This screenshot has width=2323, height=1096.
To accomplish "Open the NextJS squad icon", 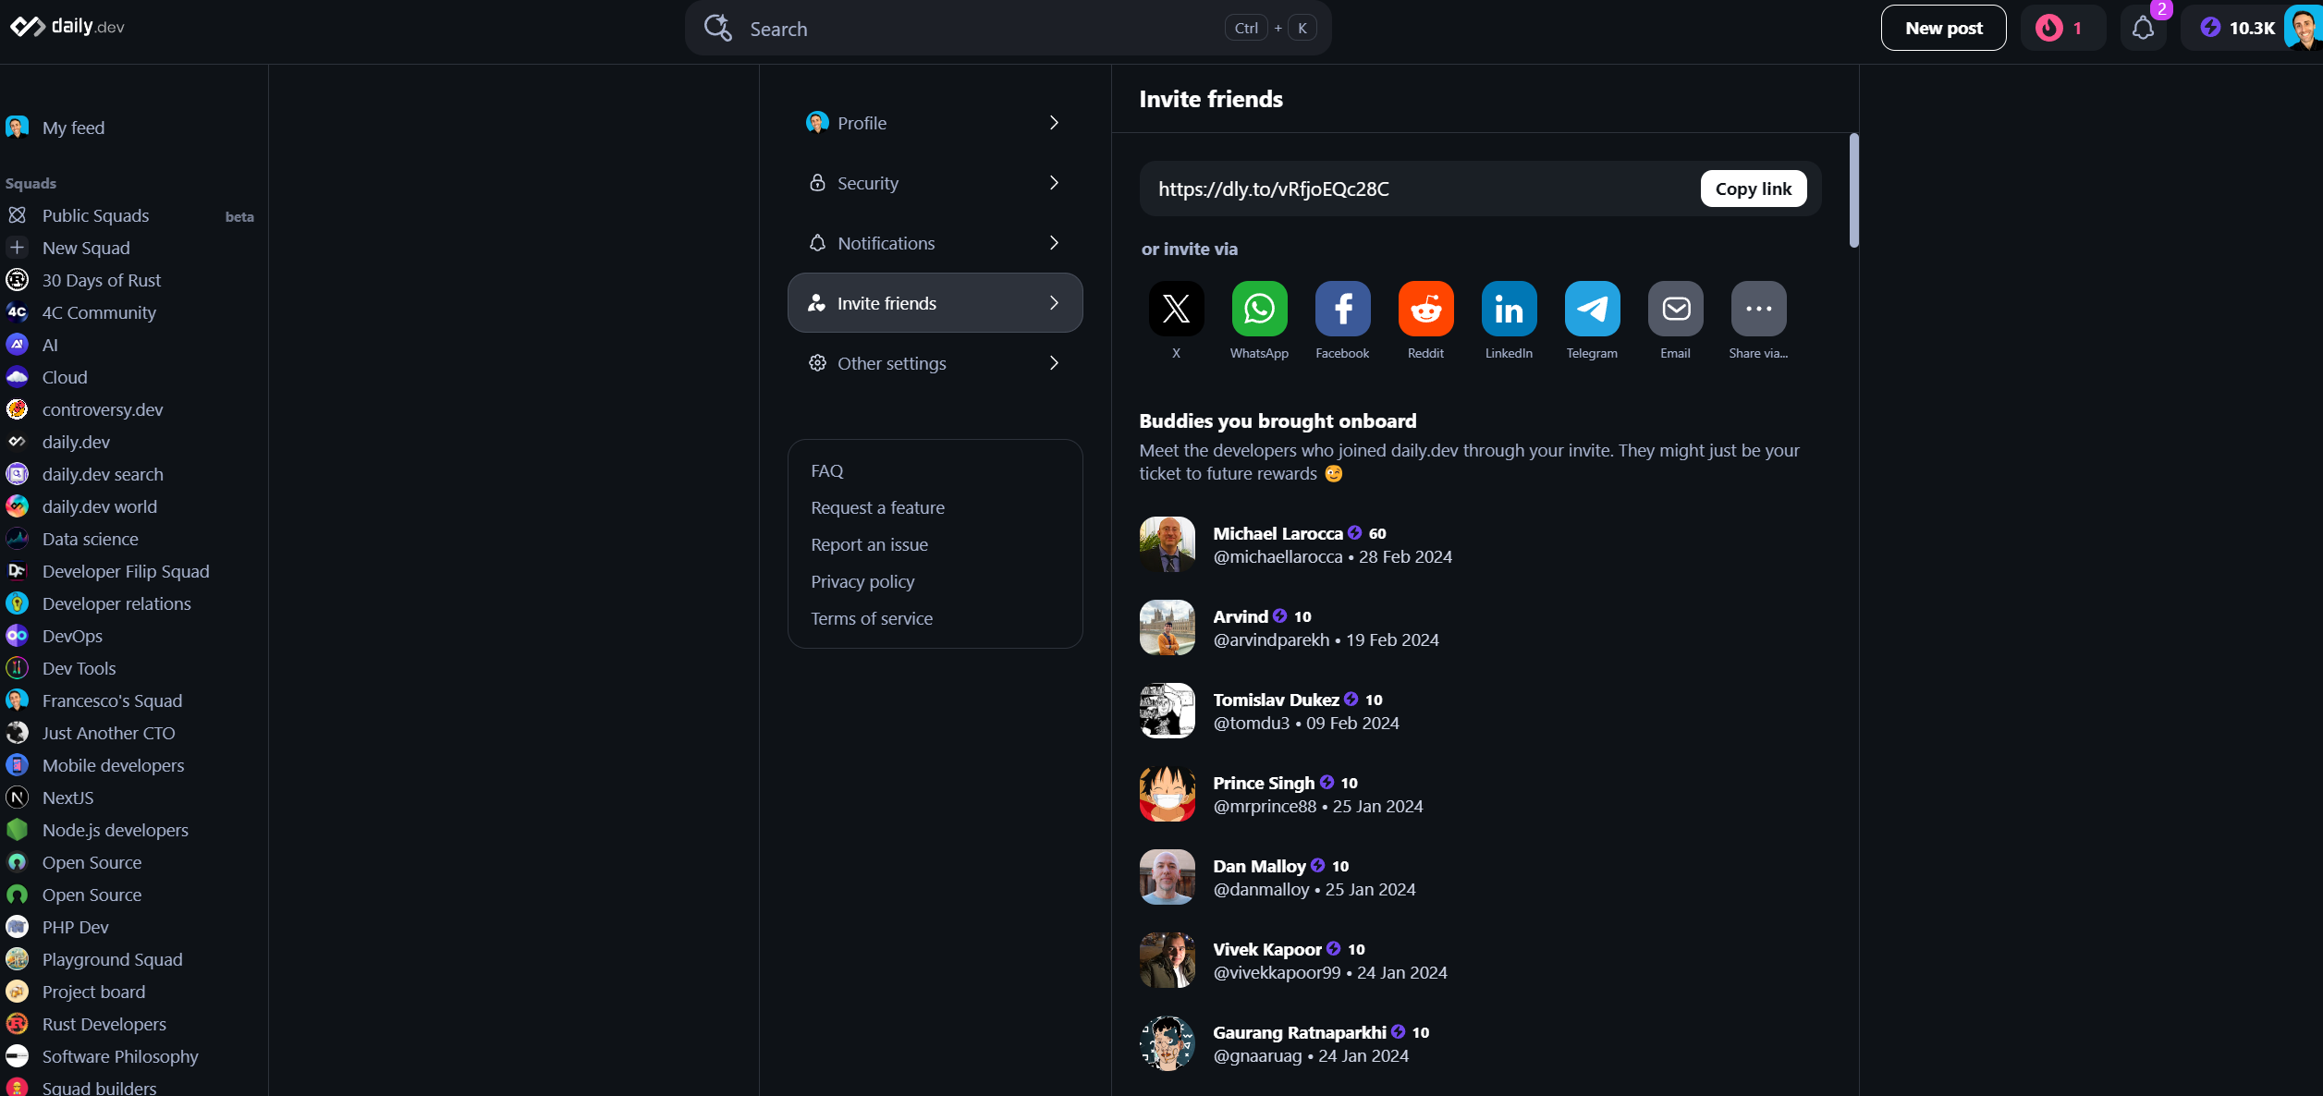I will pos(17,798).
